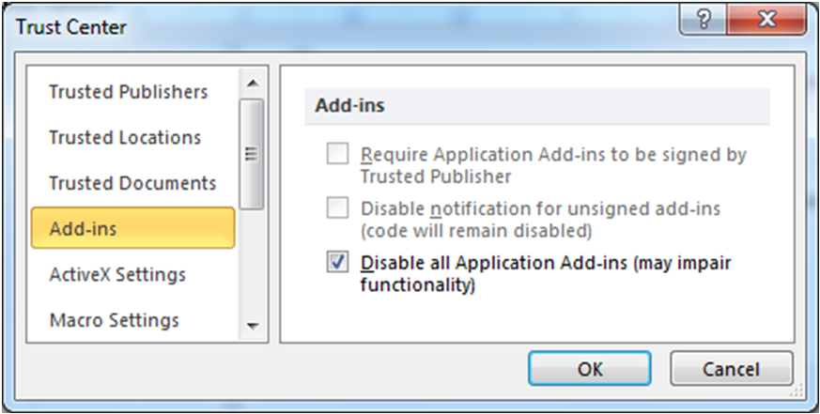Click the scrollbar track below the thumb
Image resolution: width=820 pixels, height=414 pixels.
tap(252, 268)
